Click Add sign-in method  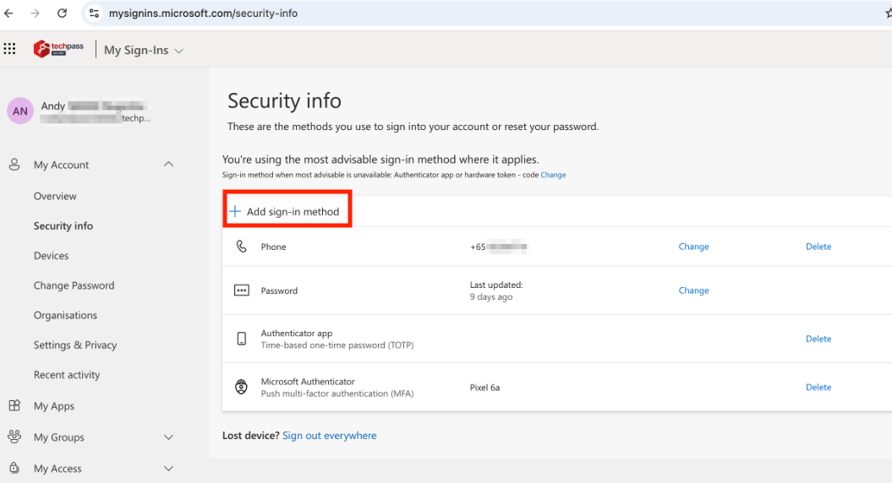click(287, 212)
